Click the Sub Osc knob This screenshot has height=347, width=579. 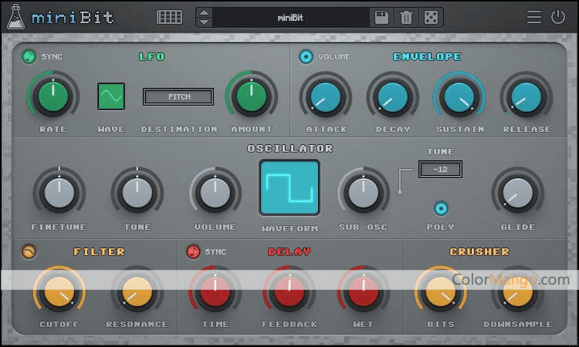pyautogui.click(x=364, y=193)
